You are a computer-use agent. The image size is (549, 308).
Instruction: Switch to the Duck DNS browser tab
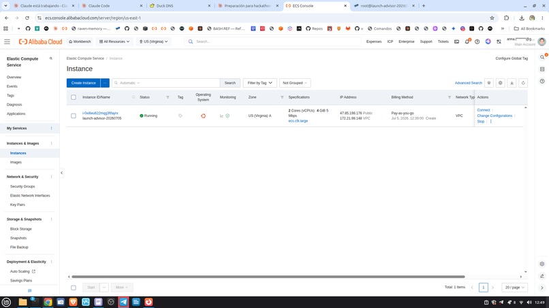coord(180,6)
